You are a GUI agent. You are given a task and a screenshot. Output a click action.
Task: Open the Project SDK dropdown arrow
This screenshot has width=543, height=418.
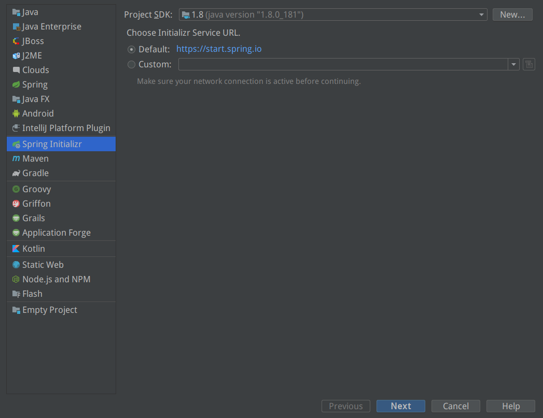click(481, 15)
